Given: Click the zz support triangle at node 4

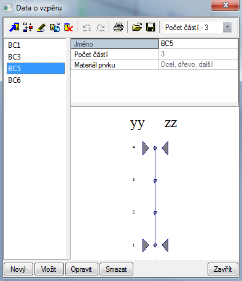Looking at the screenshot, I should (x=165, y=148).
